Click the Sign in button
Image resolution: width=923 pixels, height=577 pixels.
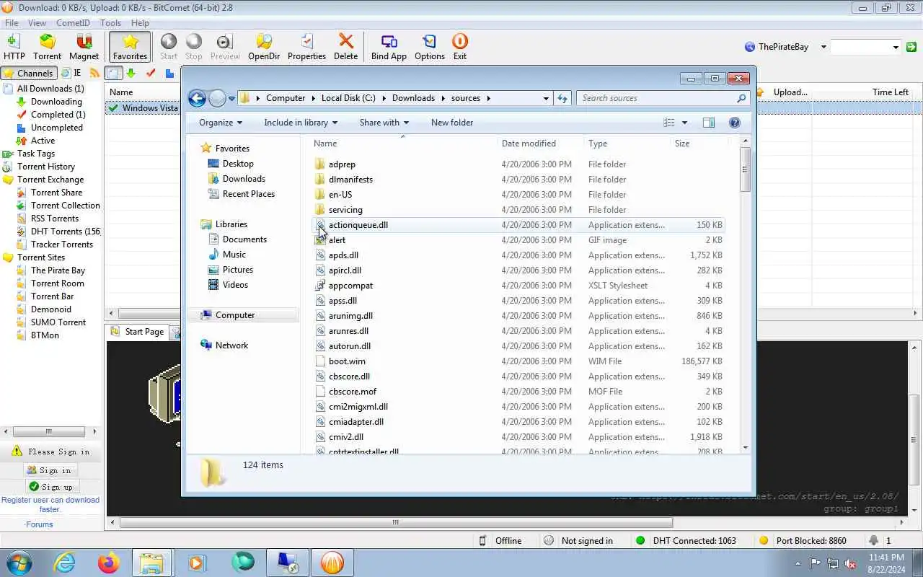(x=49, y=470)
